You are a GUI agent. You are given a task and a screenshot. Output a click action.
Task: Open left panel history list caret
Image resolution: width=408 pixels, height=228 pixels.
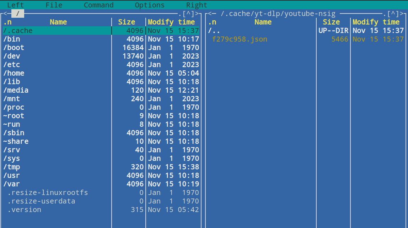[x=188, y=14]
